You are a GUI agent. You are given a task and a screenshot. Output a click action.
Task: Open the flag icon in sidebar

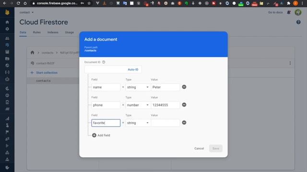tap(7, 132)
